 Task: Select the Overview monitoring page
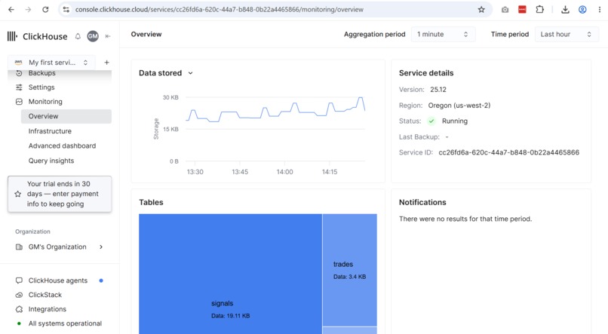[x=66, y=116]
